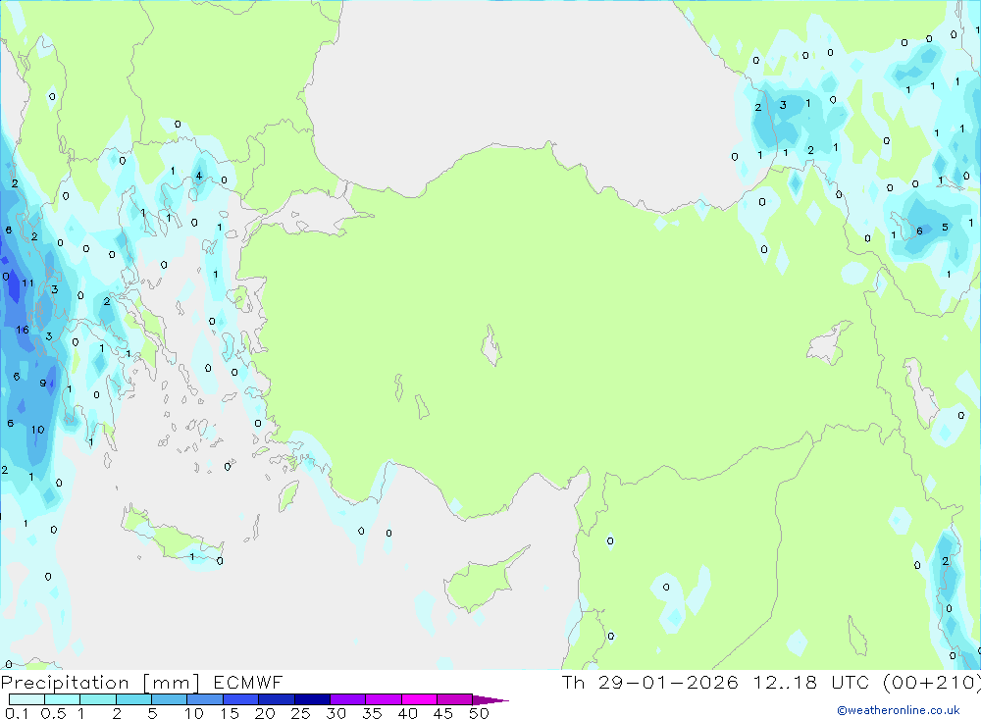
Task: Click the 1–2 mm legend color box
Action: (98, 699)
